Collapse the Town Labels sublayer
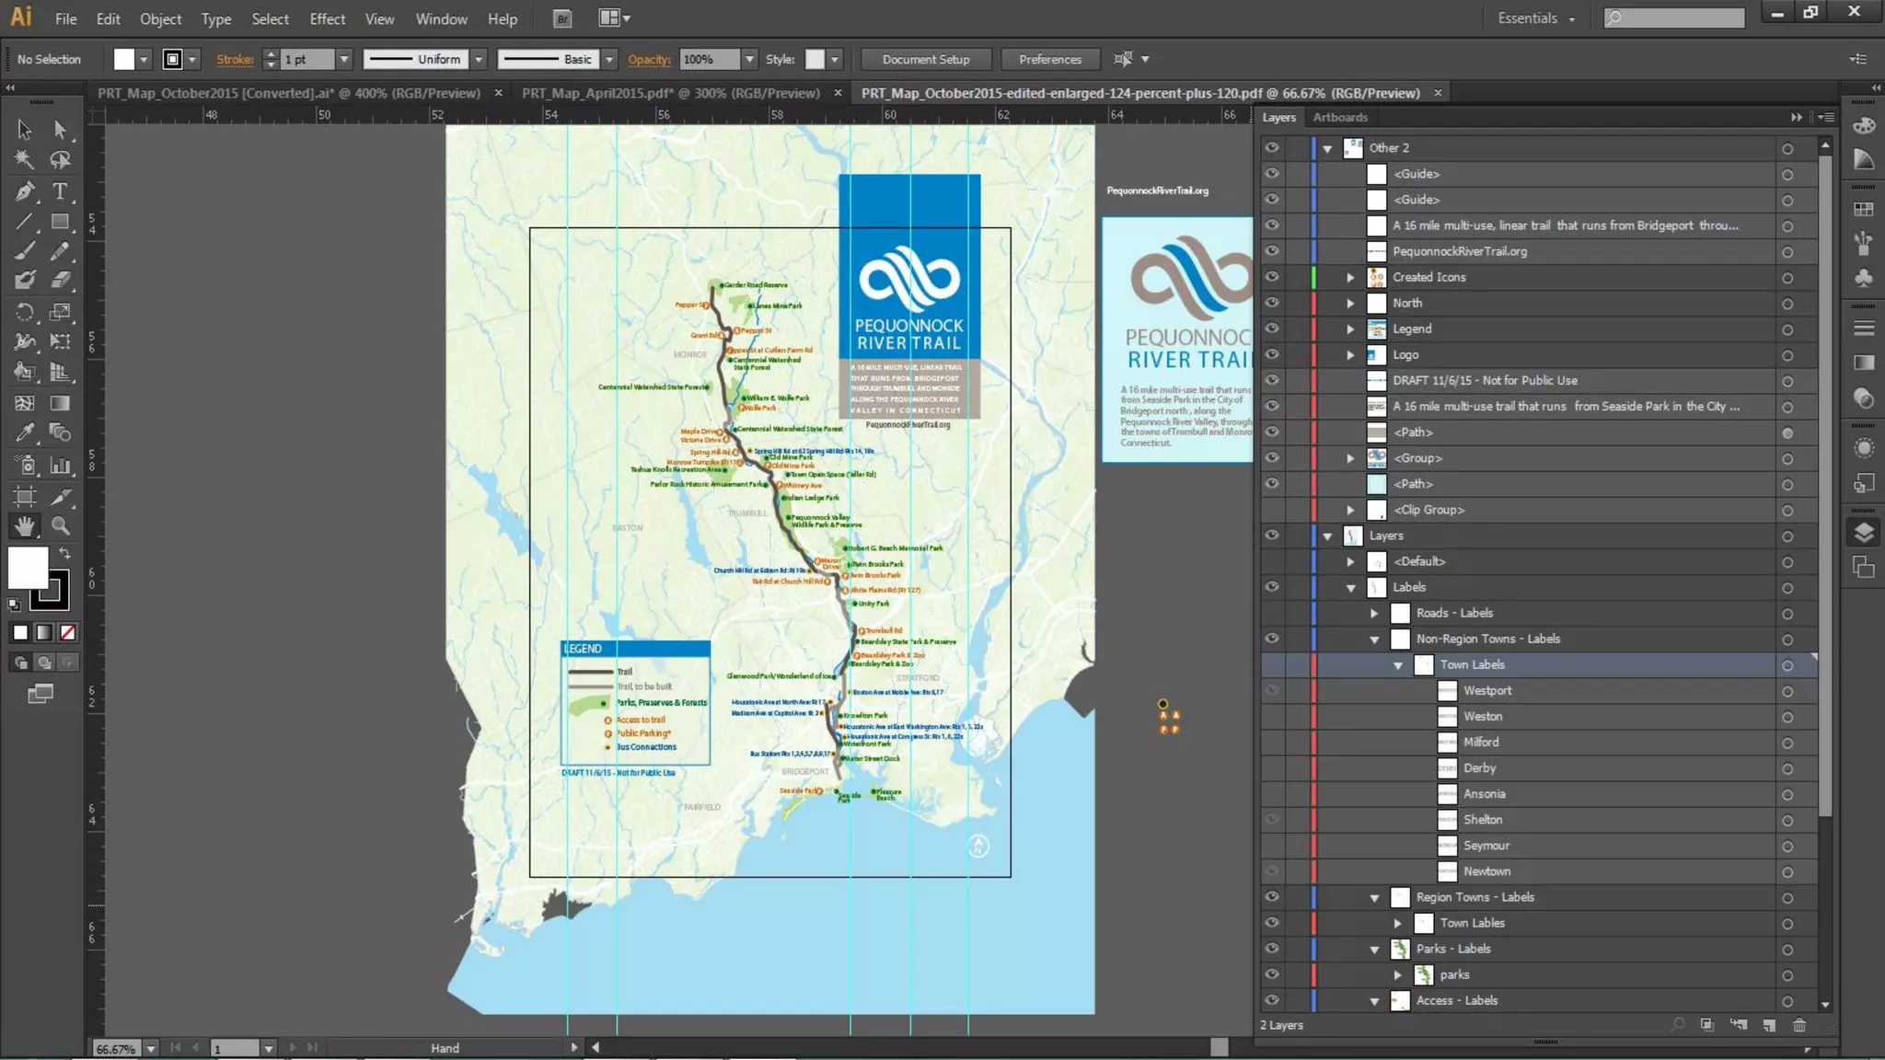Viewport: 1885px width, 1060px height. click(x=1398, y=665)
